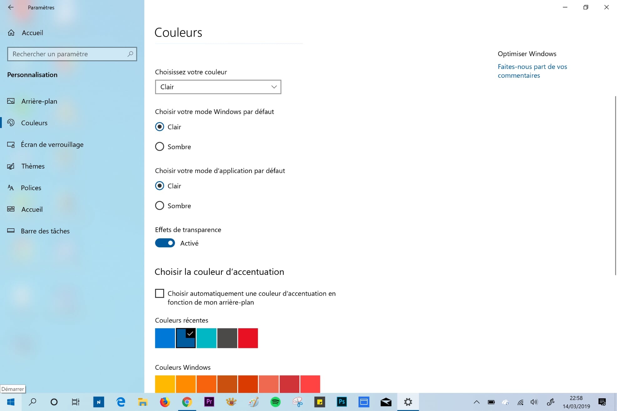This screenshot has width=617, height=411.
Task: Click the search magnifier in parameter field
Action: pyautogui.click(x=130, y=54)
